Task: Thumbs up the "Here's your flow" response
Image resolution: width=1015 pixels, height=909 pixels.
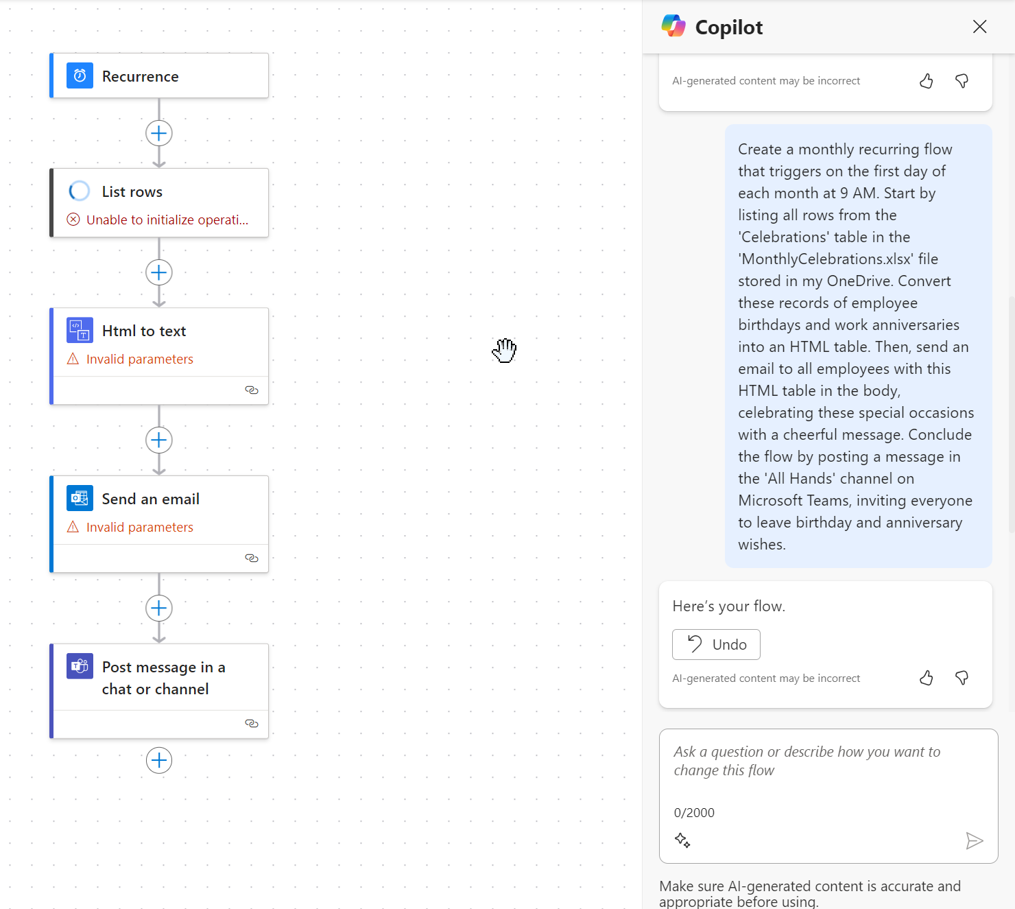Action: tap(927, 678)
